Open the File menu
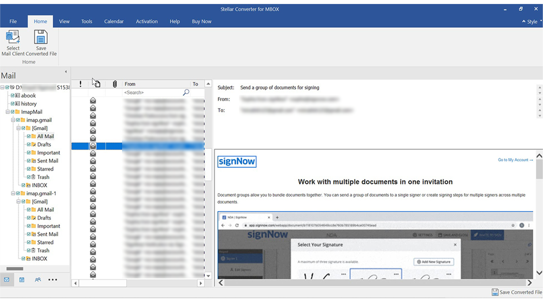Viewport: 543px width, 305px height. point(13,21)
